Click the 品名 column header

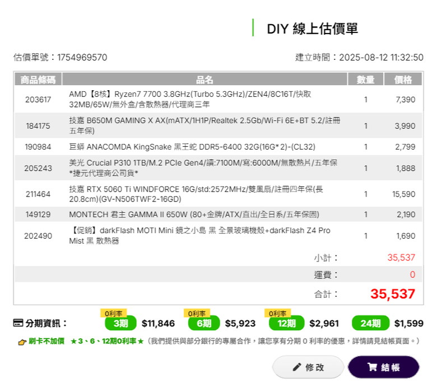point(204,80)
